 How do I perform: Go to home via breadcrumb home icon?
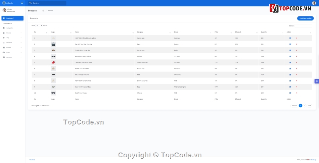click(43, 11)
